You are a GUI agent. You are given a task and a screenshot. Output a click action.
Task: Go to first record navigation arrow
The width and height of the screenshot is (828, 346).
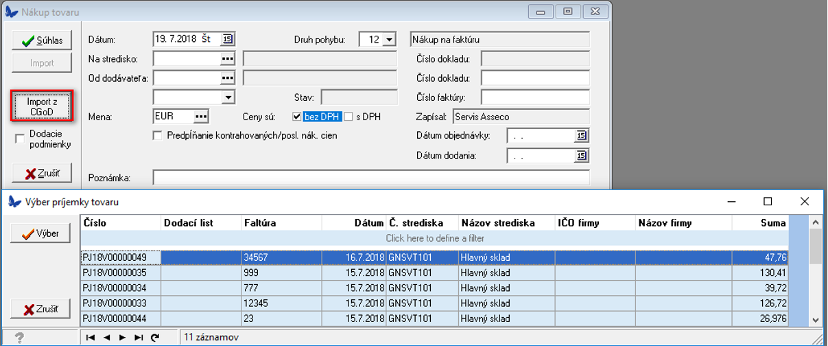click(90, 337)
